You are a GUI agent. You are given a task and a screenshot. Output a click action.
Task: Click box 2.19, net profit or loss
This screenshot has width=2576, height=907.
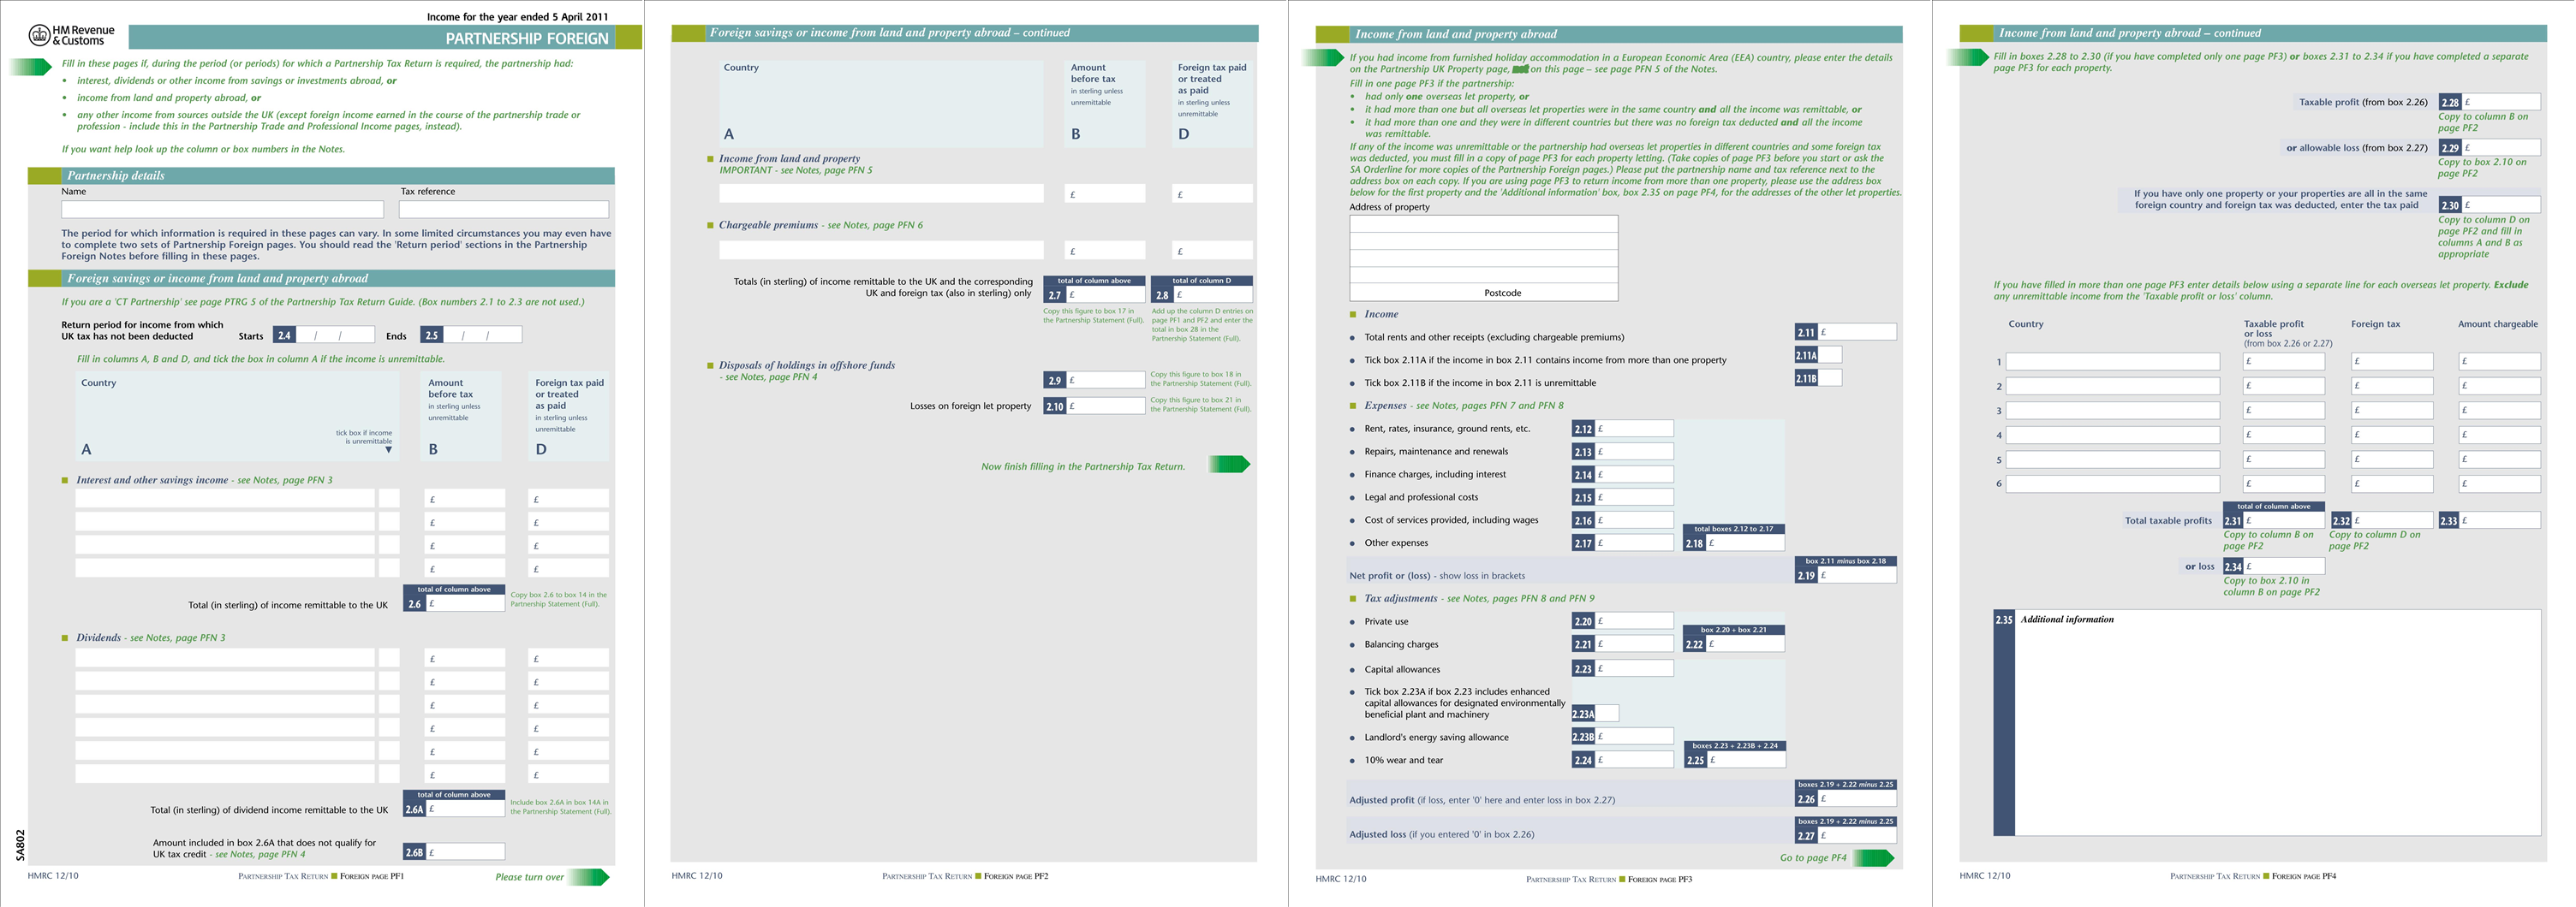pos(1857,574)
